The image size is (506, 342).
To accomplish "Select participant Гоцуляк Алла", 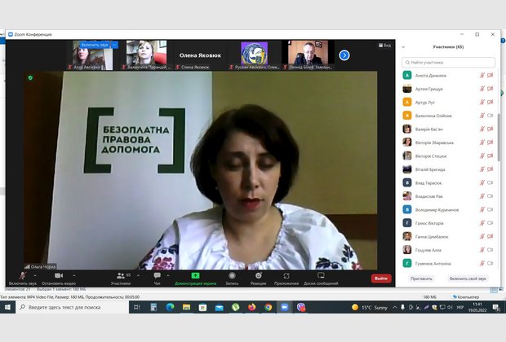I will (x=448, y=250).
